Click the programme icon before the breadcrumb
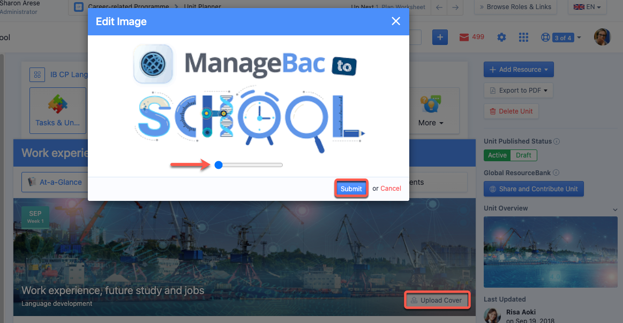Viewport: 623px width, 323px height. coord(79,7)
